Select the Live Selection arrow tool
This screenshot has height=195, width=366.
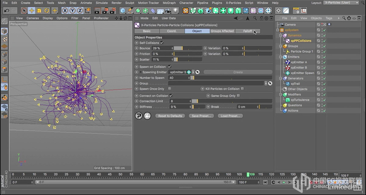click(x=24, y=11)
